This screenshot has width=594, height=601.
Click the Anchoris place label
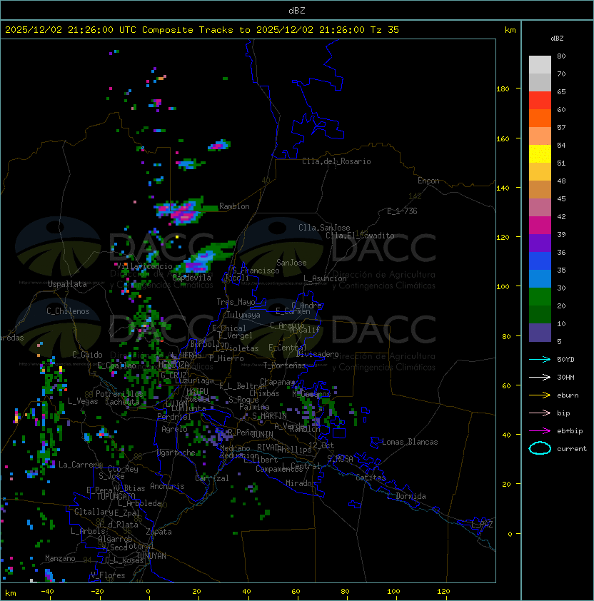[x=167, y=486]
